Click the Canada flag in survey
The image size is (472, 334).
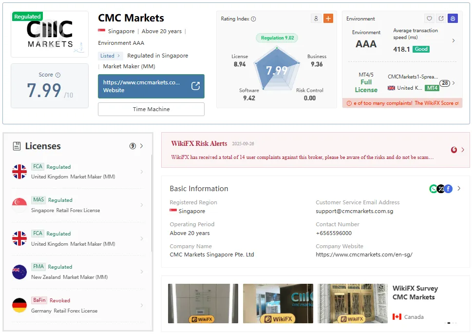397,317
